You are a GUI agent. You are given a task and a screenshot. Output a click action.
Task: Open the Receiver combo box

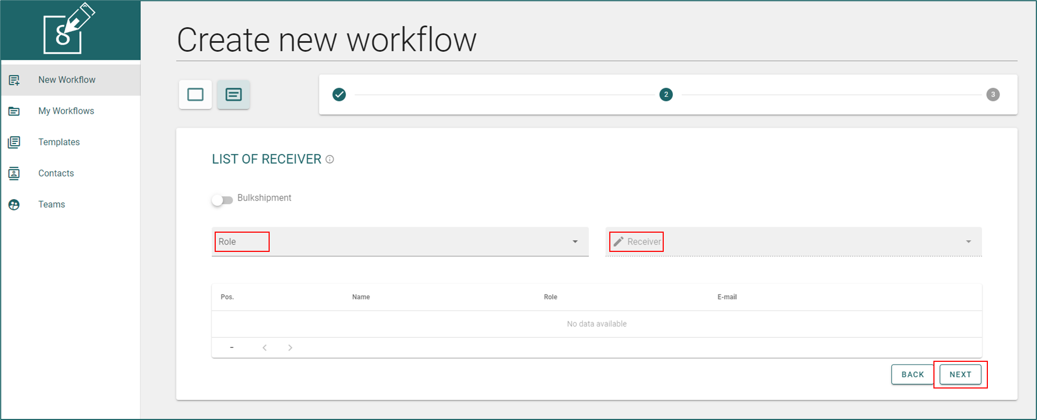click(794, 242)
